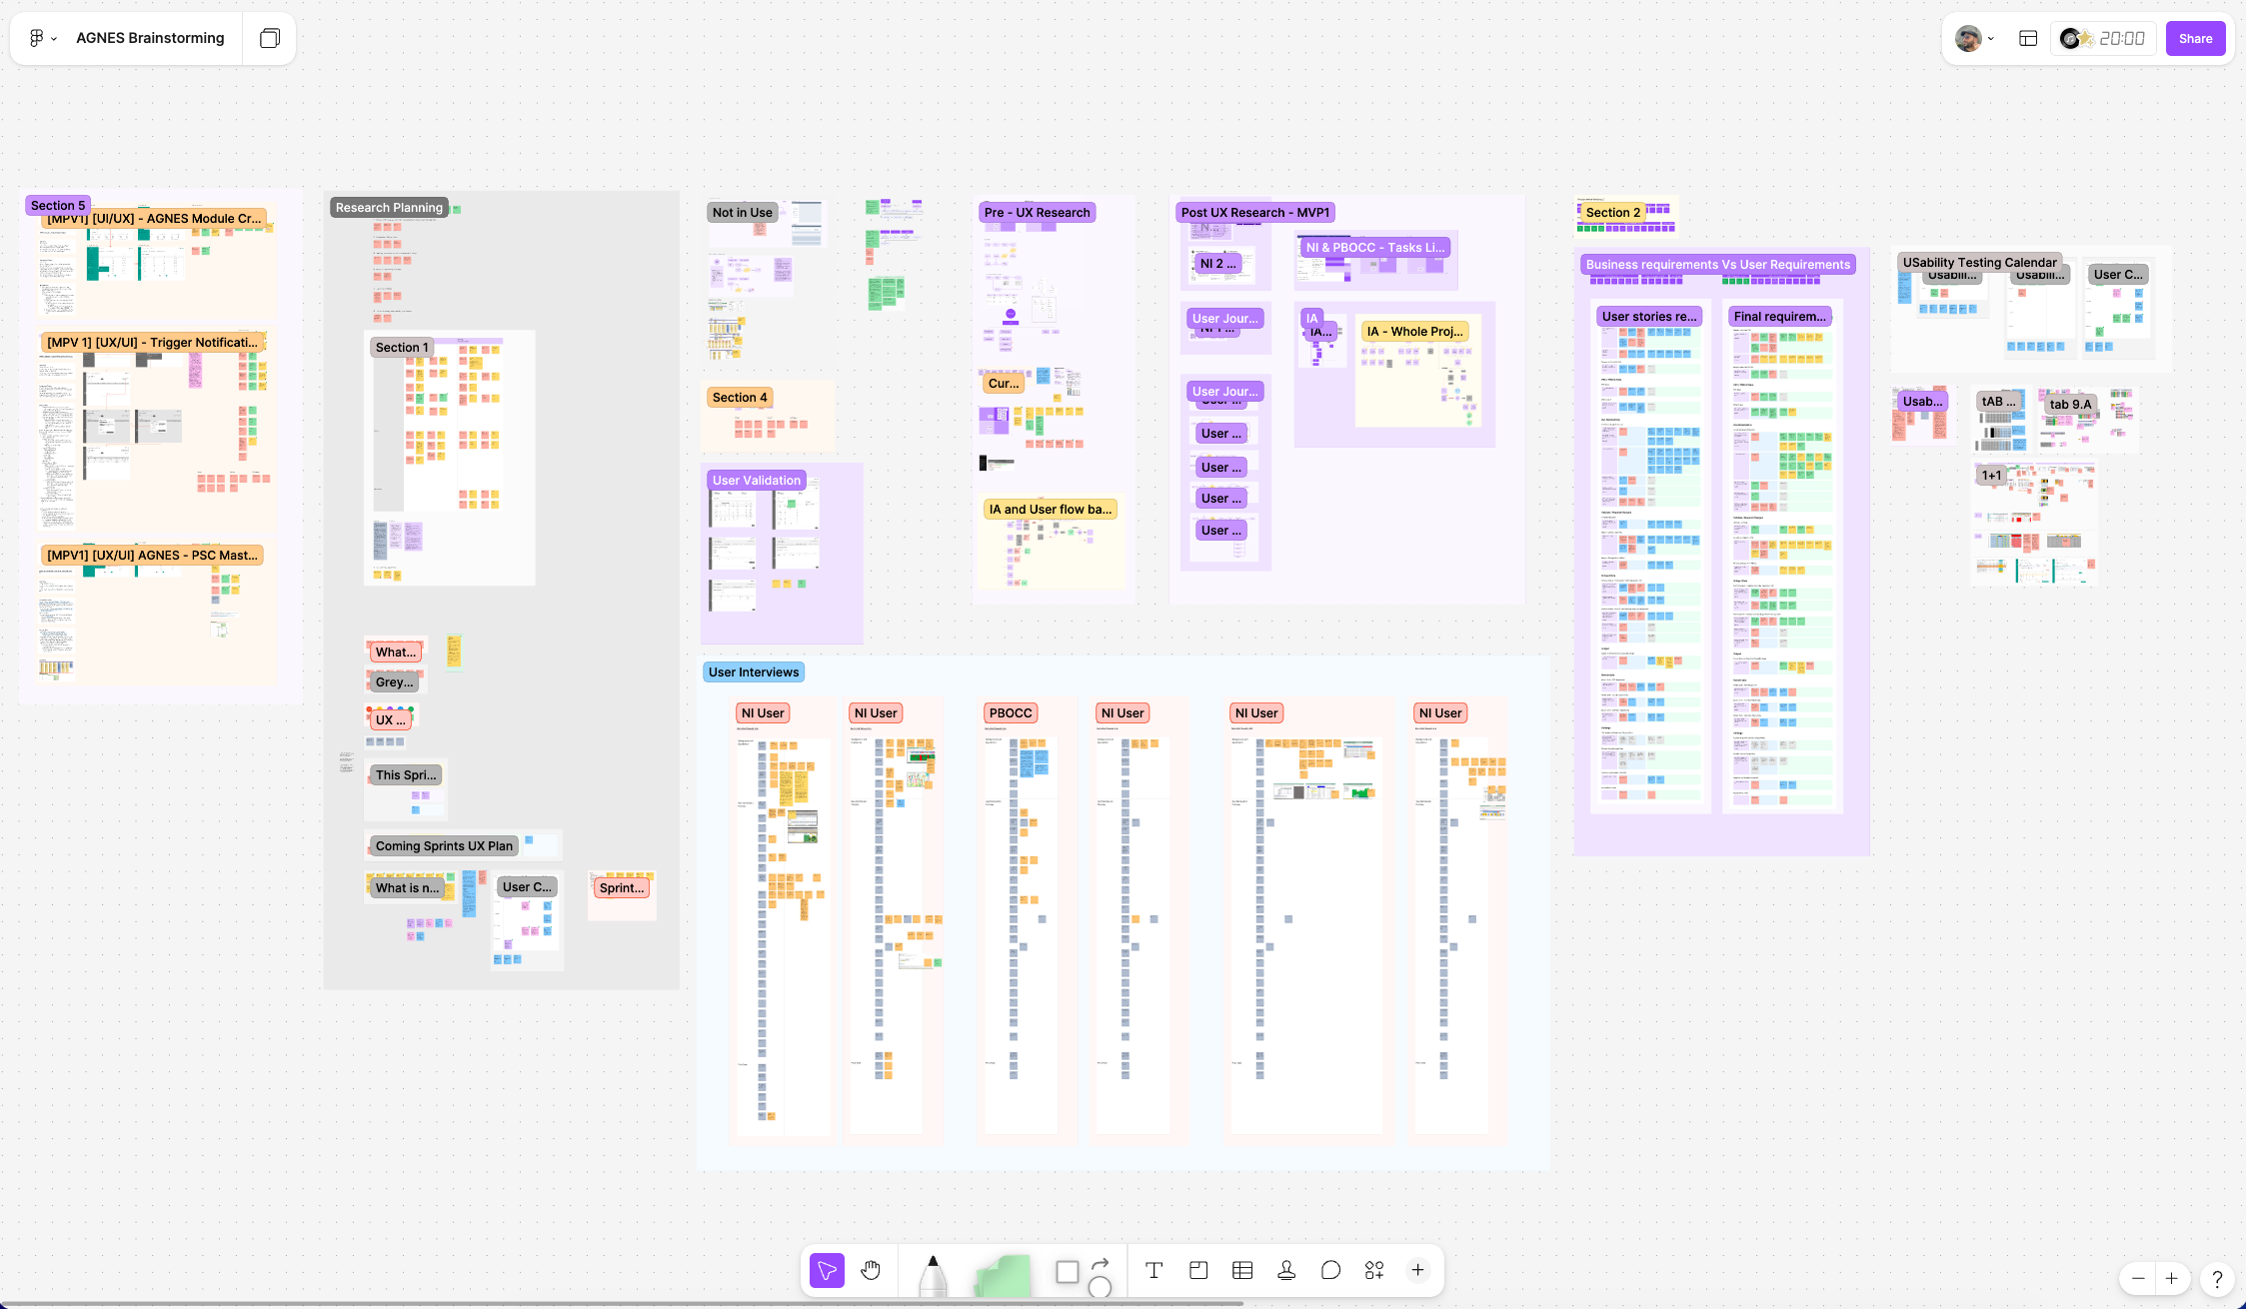Toggle the minimize UI layout icon
This screenshot has width=2246, height=1309.
click(x=2028, y=38)
